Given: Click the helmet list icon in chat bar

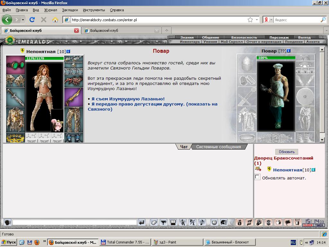Looking at the screenshot, I should pos(224,222).
